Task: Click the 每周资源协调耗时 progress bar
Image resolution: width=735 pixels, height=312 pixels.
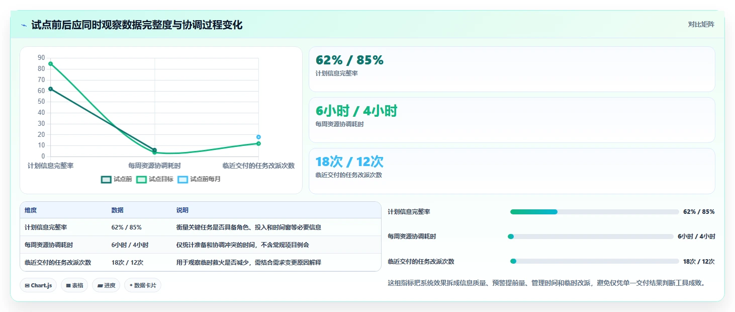Action: click(x=592, y=237)
